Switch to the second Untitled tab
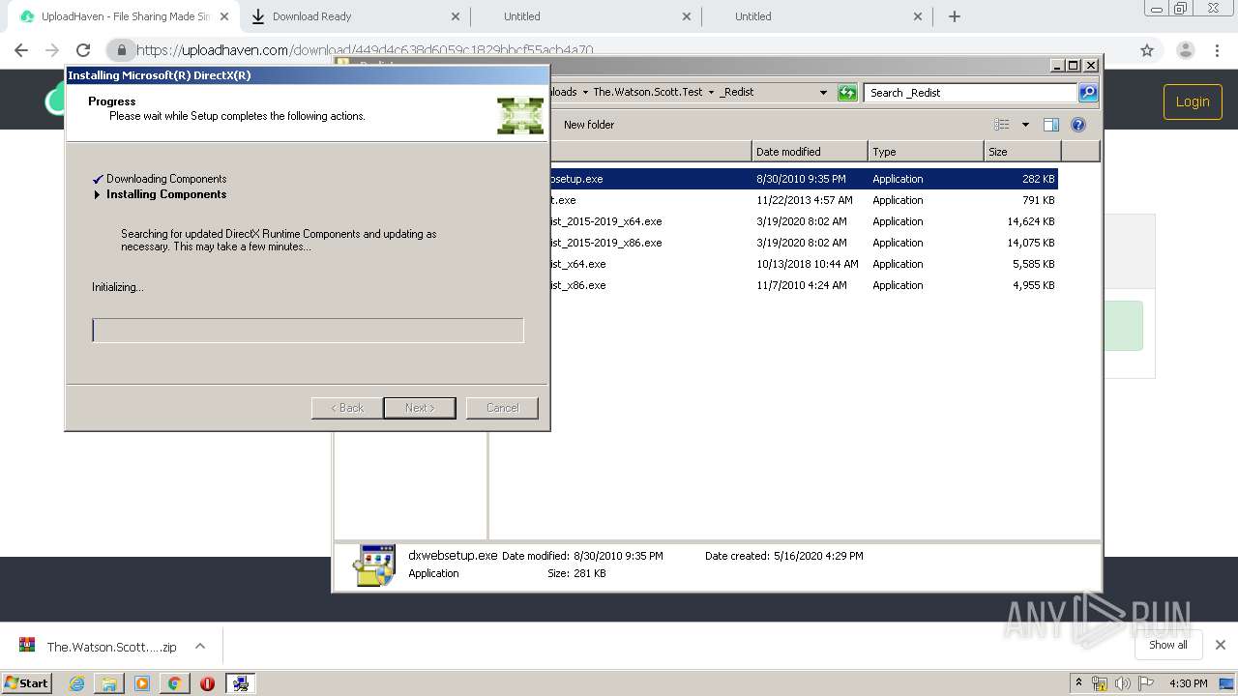1238x696 pixels. coord(816,16)
